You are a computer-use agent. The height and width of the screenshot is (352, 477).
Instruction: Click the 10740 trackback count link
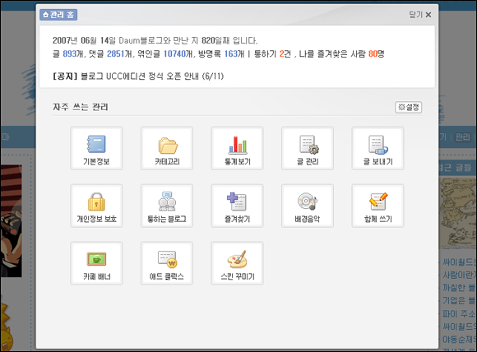[174, 53]
